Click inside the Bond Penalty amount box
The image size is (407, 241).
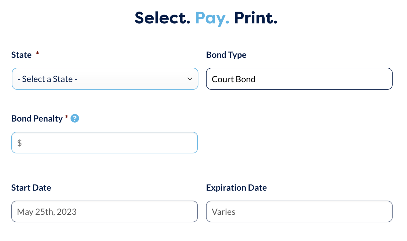coord(105,142)
